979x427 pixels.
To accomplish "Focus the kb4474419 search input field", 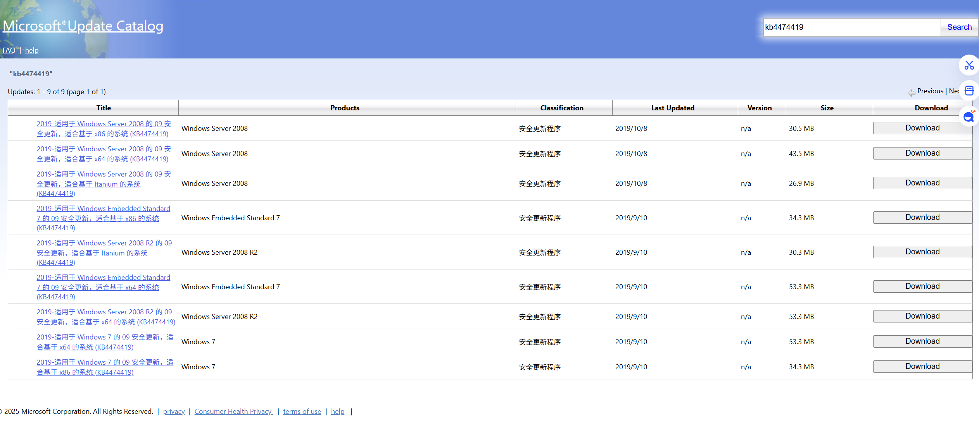I will coord(851,27).
